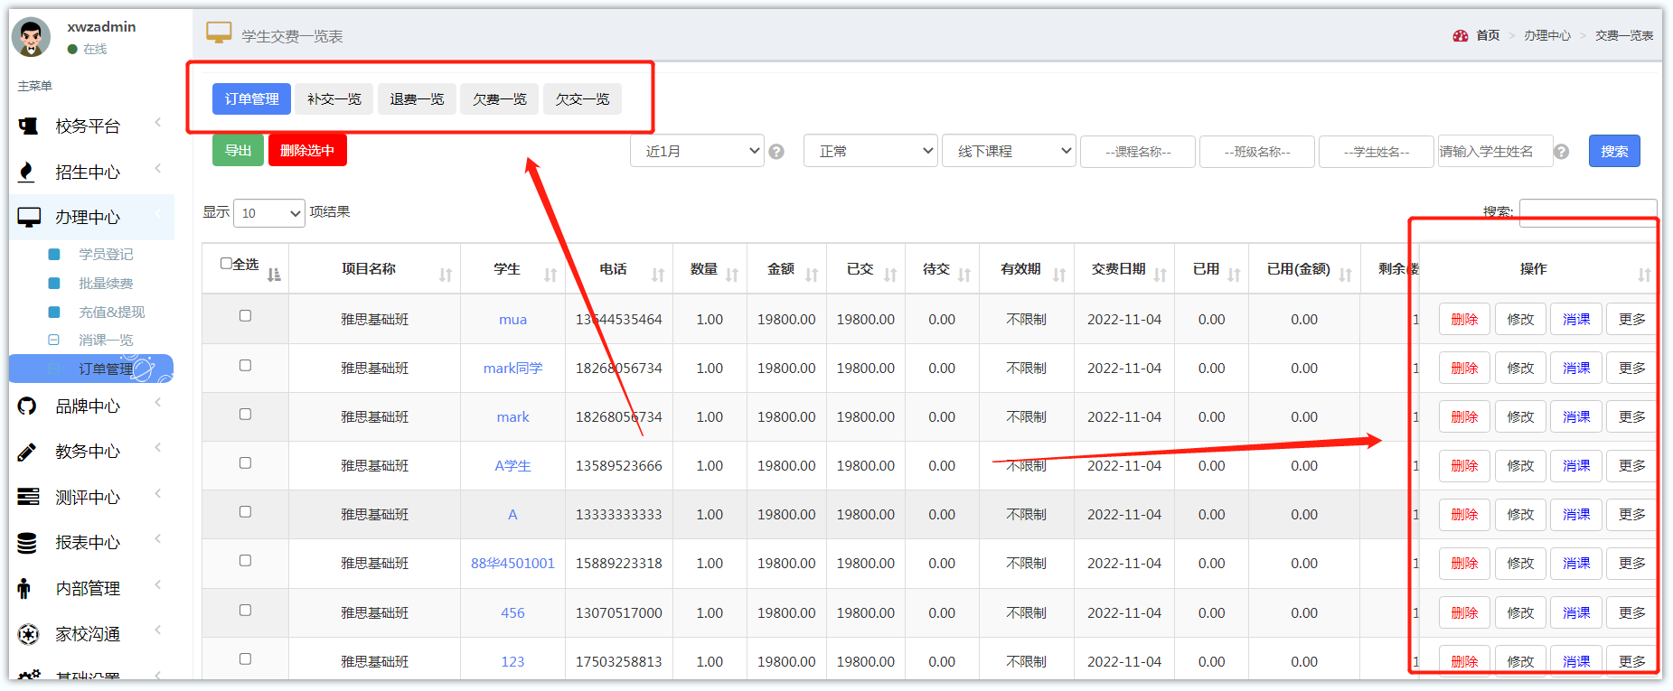
Task: Click the help icon beside student name input
Action: (1561, 152)
